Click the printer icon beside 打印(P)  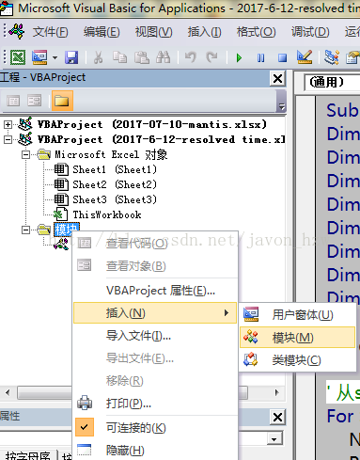tap(85, 403)
